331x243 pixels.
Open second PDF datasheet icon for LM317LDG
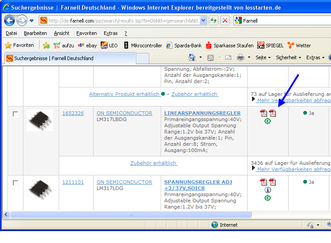click(272, 182)
